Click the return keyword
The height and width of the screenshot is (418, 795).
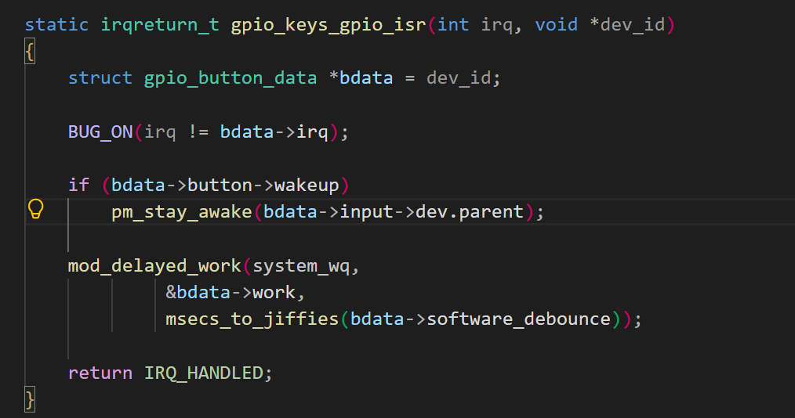pos(100,373)
